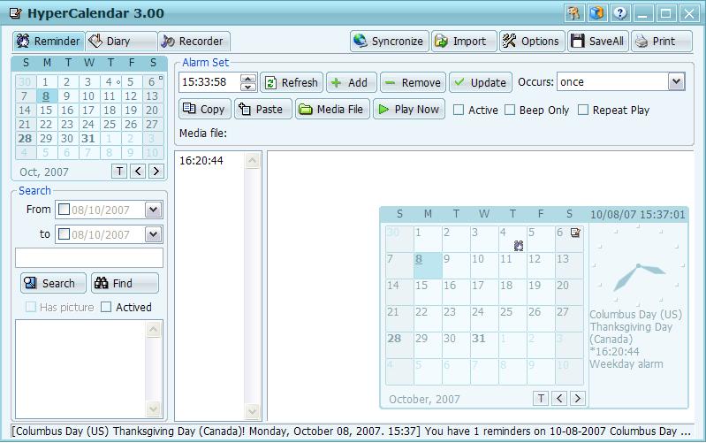Select the 16:20:44 alarm entry
Image resolution: width=706 pixels, height=443 pixels.
[x=201, y=161]
